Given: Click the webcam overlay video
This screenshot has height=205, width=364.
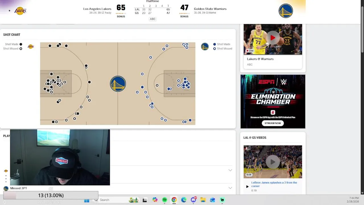Looking at the screenshot, I should coord(60,157).
